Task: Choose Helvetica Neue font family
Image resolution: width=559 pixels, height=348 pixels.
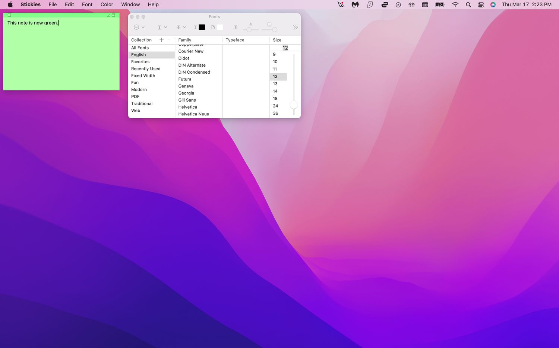Action: tap(193, 114)
